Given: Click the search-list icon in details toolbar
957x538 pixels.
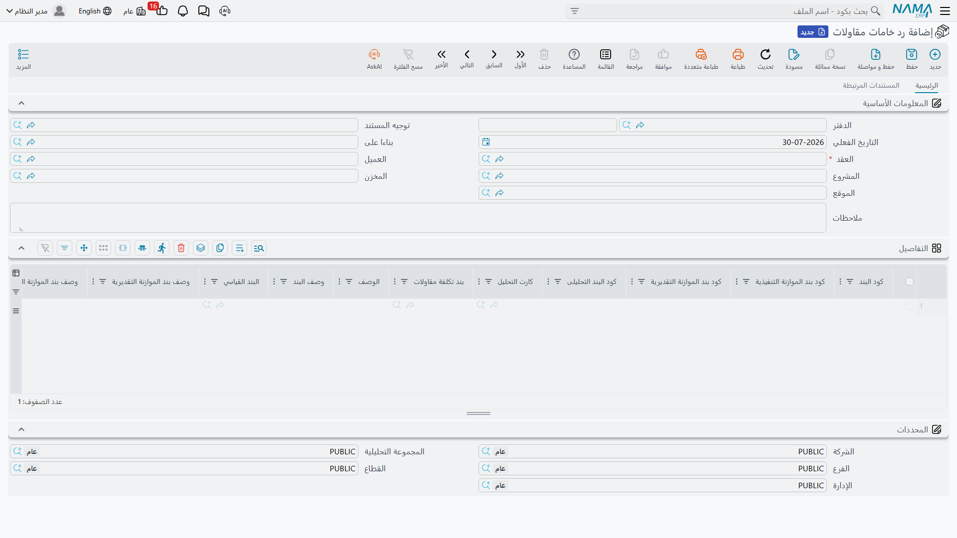Looking at the screenshot, I should tap(259, 248).
